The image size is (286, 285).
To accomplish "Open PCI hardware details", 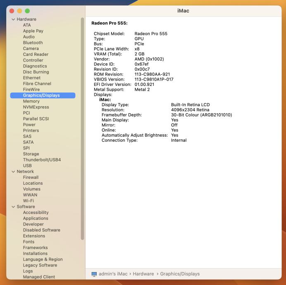I will [26, 113].
